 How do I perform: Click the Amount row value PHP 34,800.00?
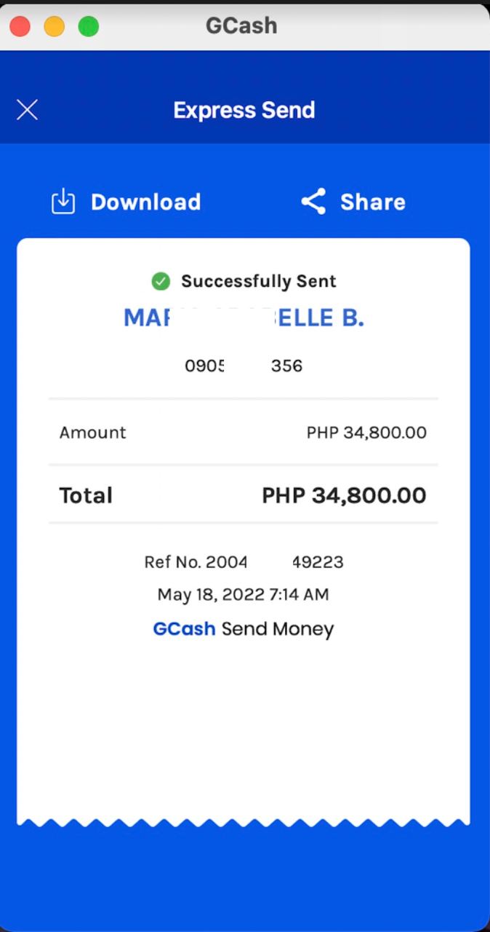(366, 433)
